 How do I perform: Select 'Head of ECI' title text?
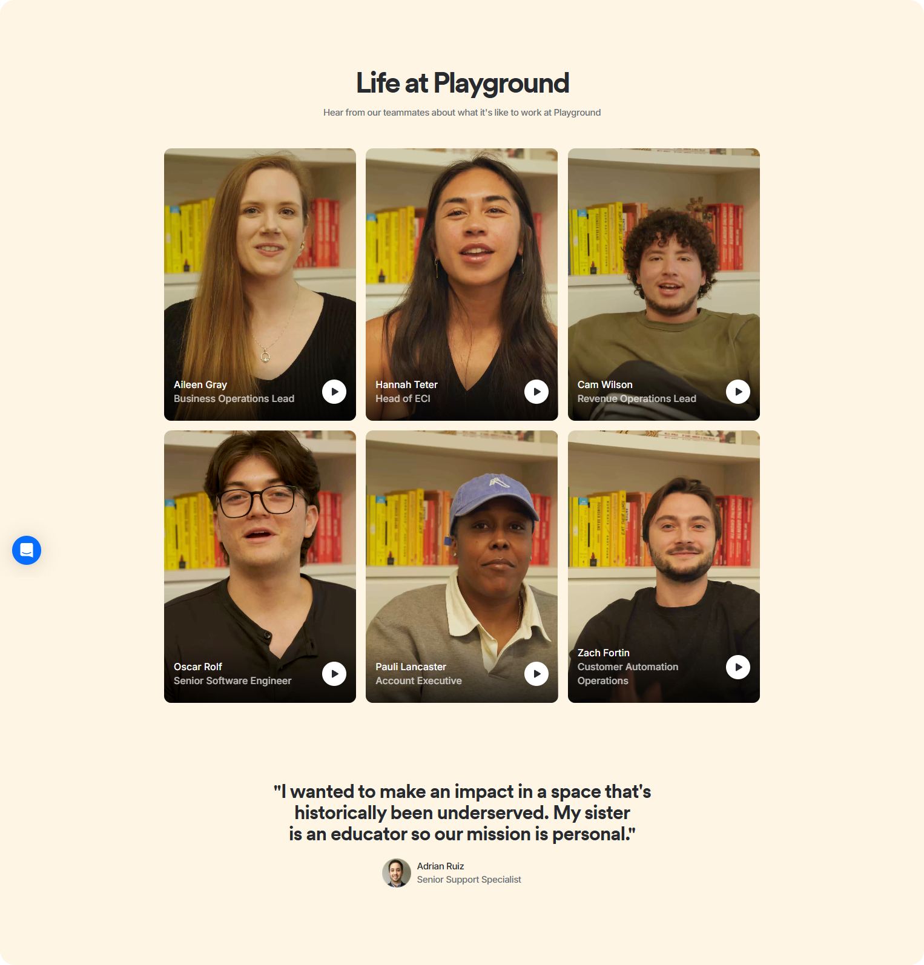[403, 398]
